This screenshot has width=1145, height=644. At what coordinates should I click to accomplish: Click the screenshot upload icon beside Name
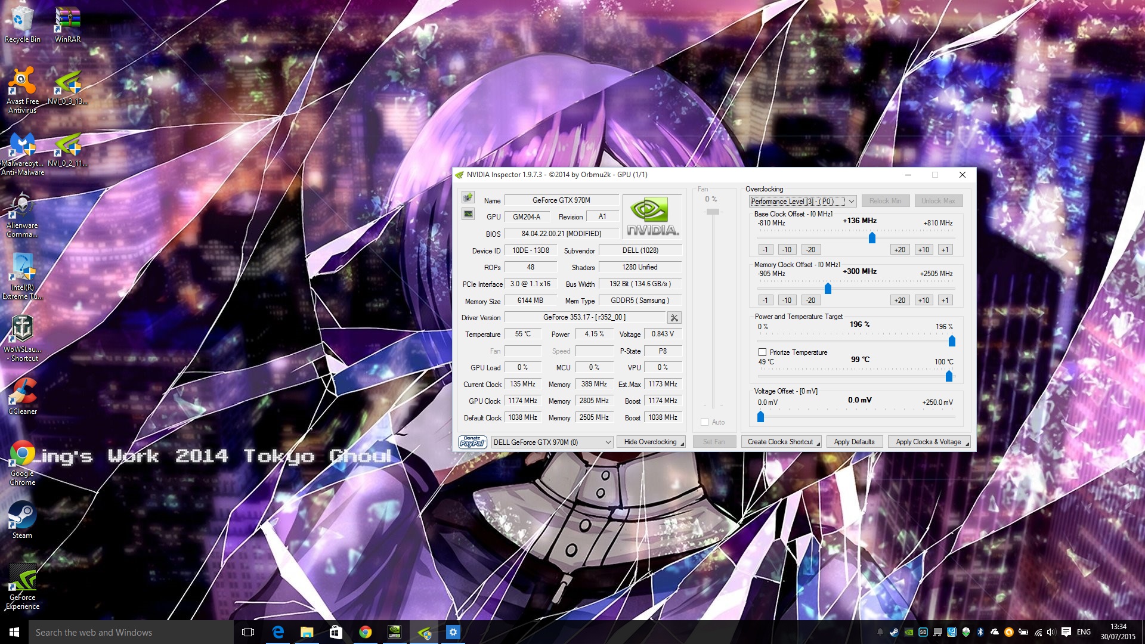pos(468,197)
